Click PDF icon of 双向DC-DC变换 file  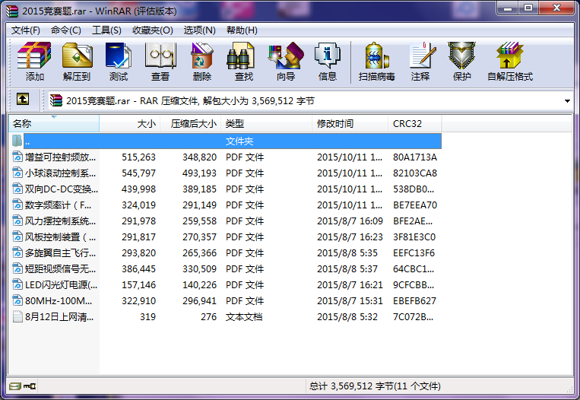(17, 189)
